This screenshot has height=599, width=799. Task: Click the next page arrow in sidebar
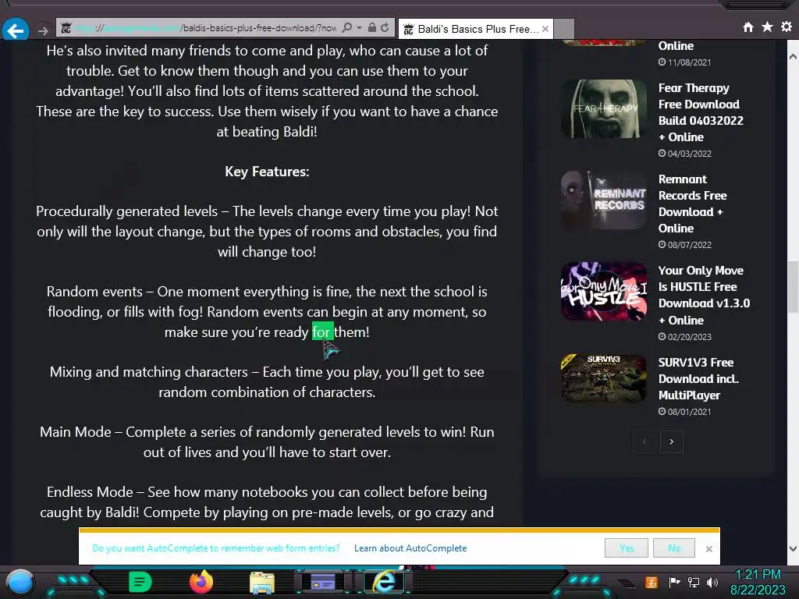[x=671, y=441]
